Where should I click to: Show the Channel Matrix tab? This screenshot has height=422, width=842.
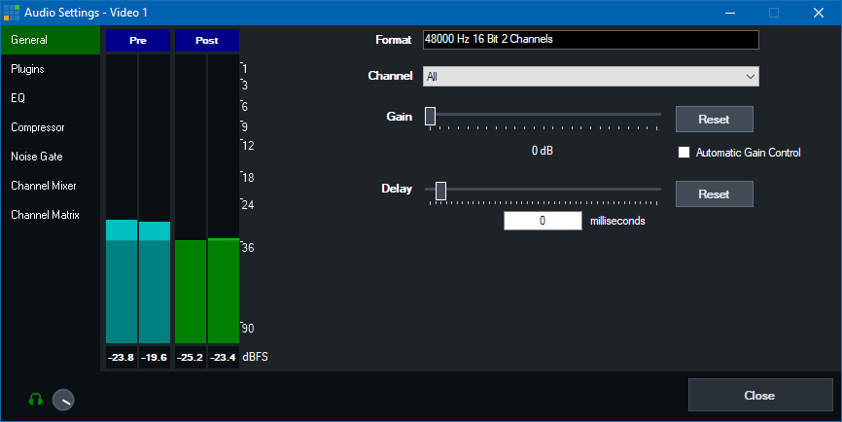click(50, 215)
